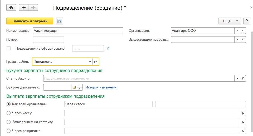Image resolution: width=253 pixels, height=136 pixels.
Task: Click the Наименование input field
Action: (78, 31)
